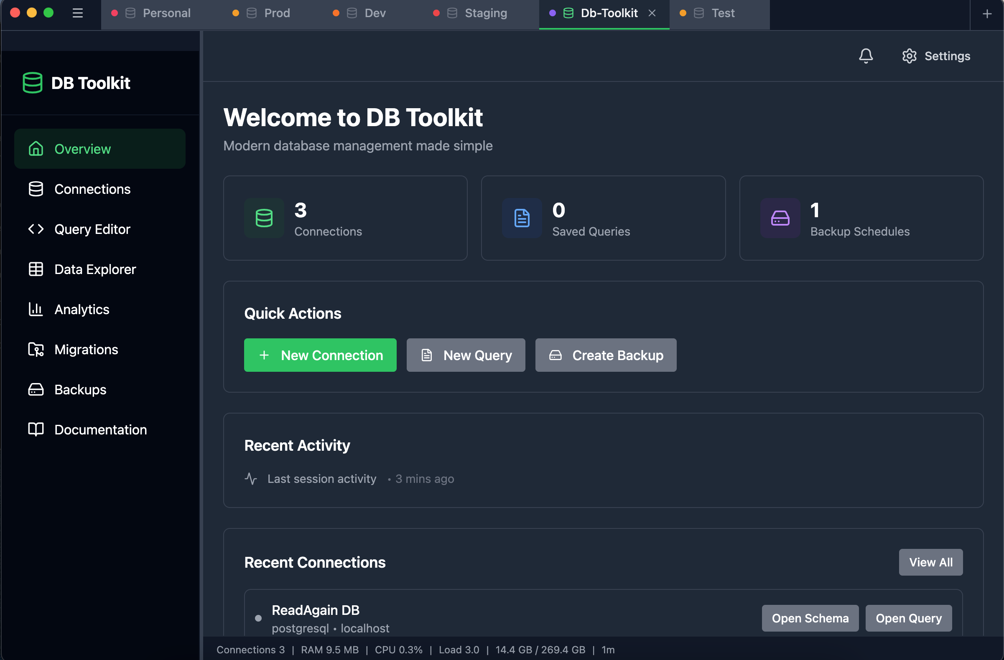This screenshot has height=660, width=1004.
Task: Switch to the Staging tab
Action: [x=486, y=13]
